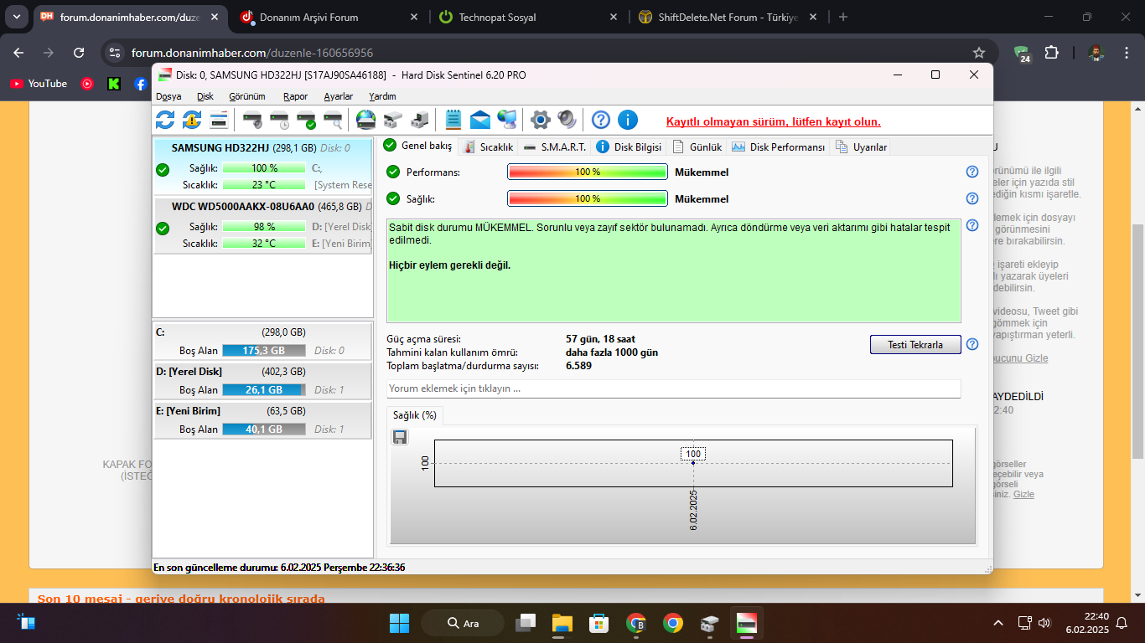Select the D: [Yerel Disk] partition entry

pos(262,380)
